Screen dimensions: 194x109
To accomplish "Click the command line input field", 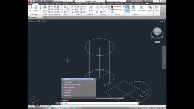I will (x=100, y=103).
